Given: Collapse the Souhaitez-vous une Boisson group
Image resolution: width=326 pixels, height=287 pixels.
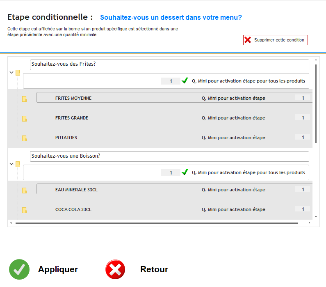Looking at the screenshot, I should click(11, 164).
